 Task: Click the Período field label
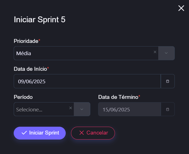[23, 97]
